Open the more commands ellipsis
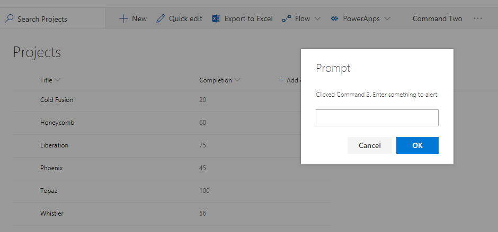Viewport: 498px width, 232px height. [x=478, y=18]
